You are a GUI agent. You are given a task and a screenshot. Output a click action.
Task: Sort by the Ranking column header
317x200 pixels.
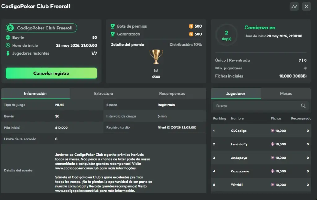pyautogui.click(x=219, y=118)
